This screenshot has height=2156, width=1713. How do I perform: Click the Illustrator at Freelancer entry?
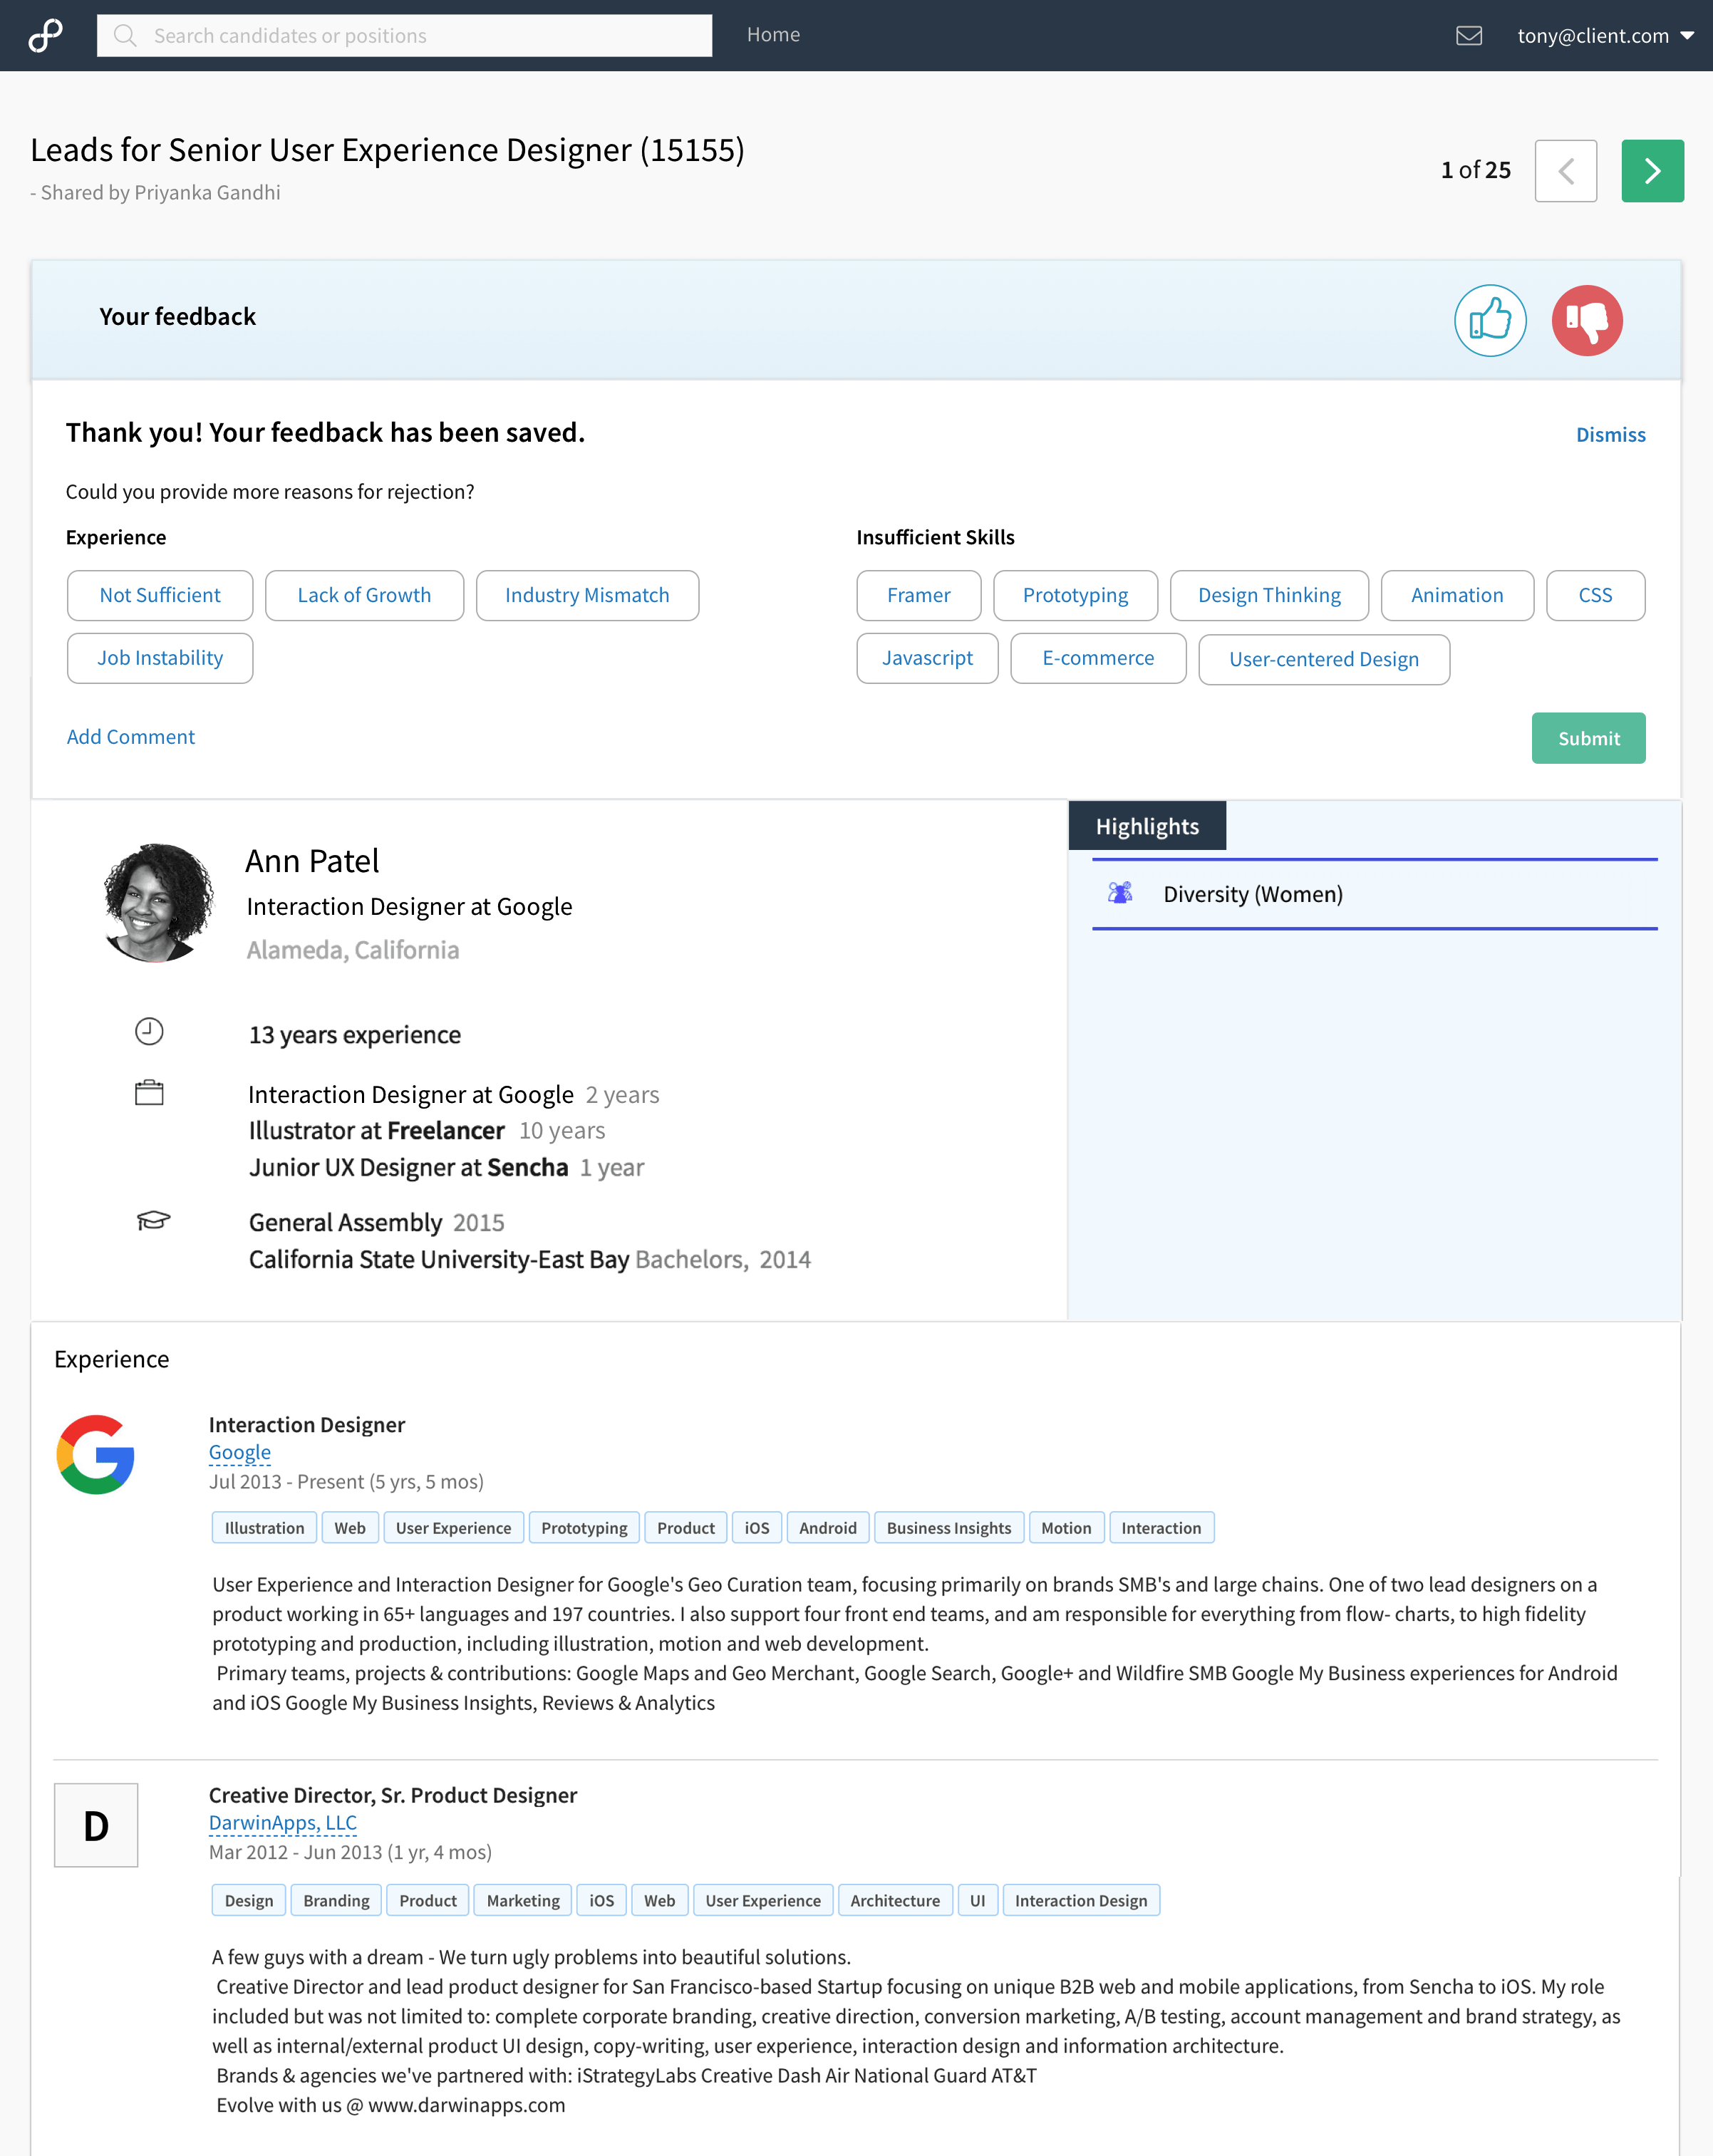(427, 1131)
